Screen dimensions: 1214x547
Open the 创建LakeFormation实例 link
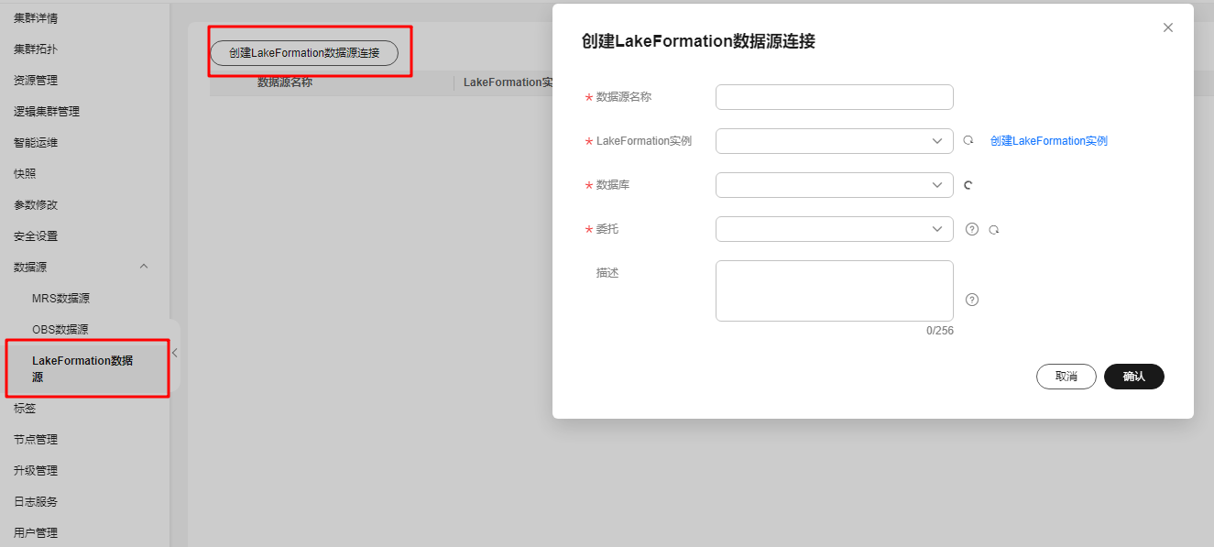click(x=1049, y=141)
